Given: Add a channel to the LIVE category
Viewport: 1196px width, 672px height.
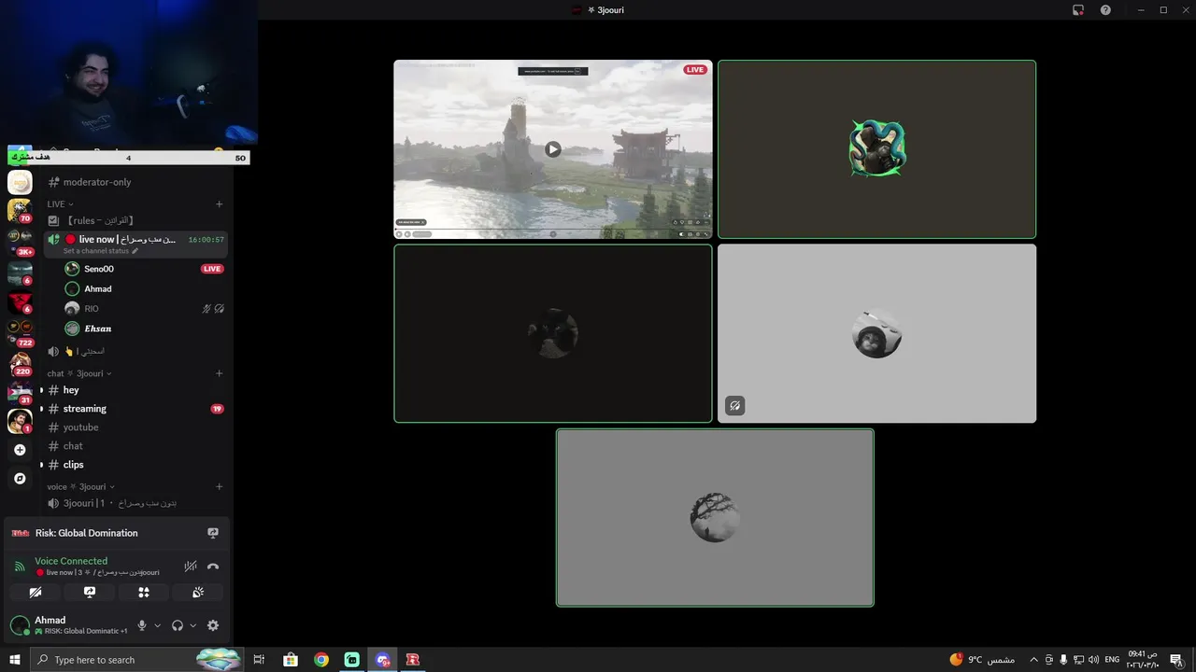Looking at the screenshot, I should [220, 204].
